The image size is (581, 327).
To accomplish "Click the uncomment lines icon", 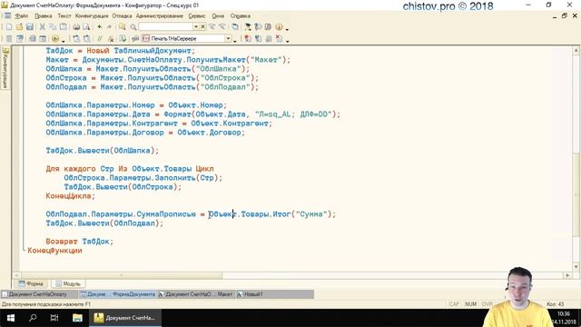I will [111, 38].
